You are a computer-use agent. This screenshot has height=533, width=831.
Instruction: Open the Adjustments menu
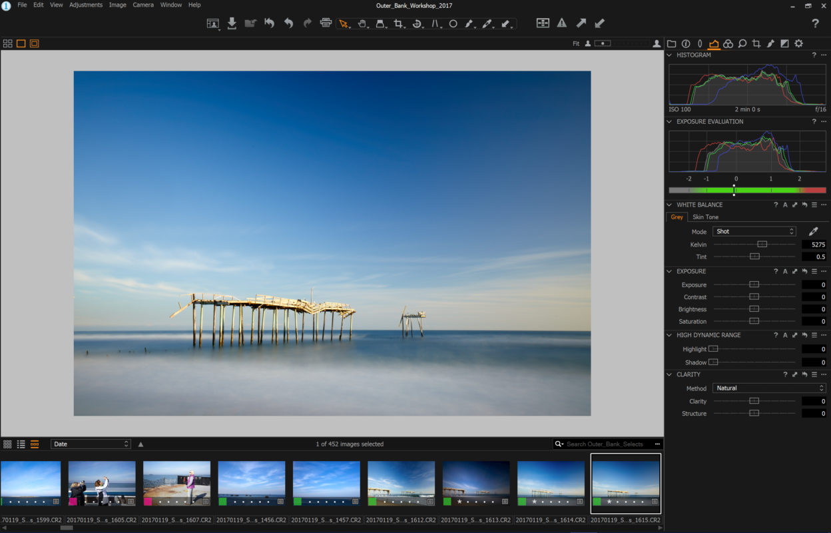click(x=86, y=5)
